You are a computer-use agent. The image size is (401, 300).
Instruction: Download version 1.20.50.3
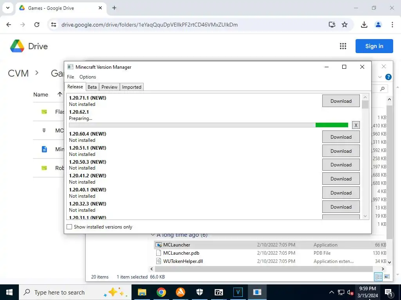click(x=341, y=165)
